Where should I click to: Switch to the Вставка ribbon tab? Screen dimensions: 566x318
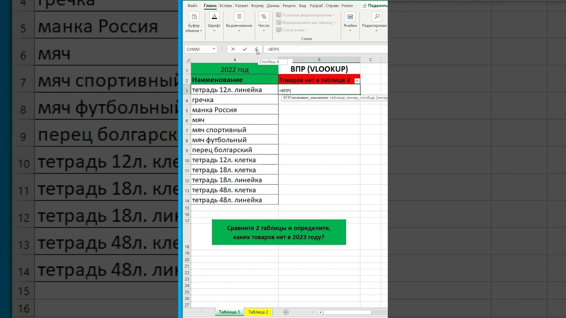pos(226,6)
